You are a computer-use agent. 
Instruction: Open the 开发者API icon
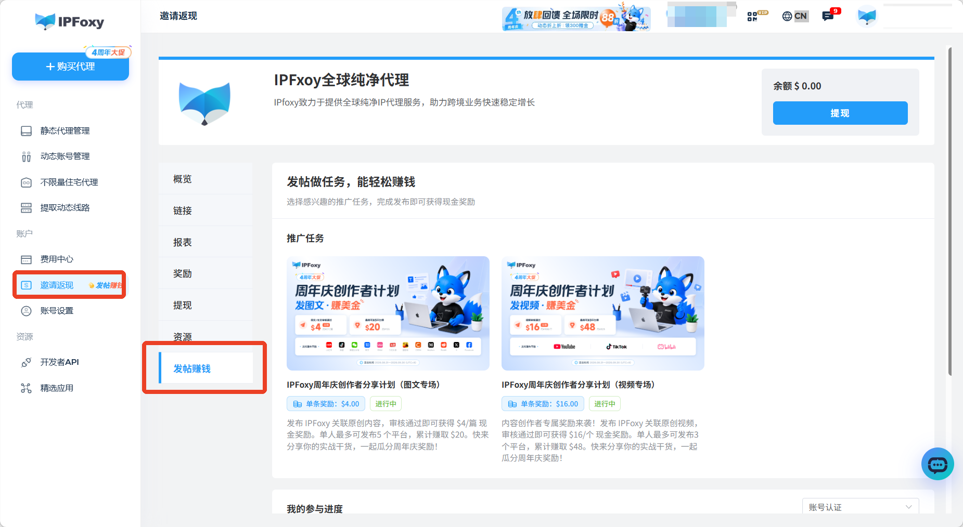[26, 362]
